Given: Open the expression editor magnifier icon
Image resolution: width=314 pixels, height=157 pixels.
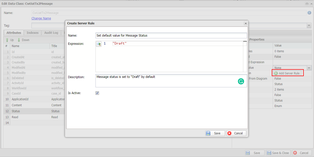Looking at the screenshot, I should [99, 44].
